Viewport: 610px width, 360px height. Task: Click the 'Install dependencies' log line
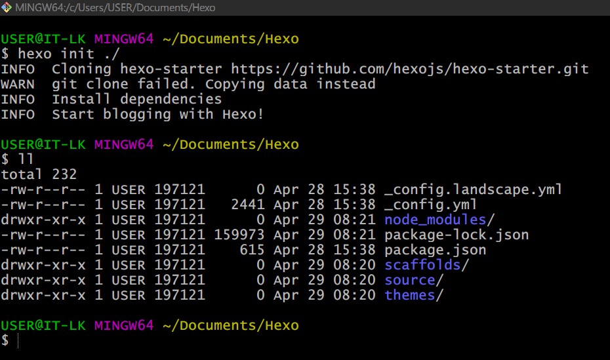136,99
